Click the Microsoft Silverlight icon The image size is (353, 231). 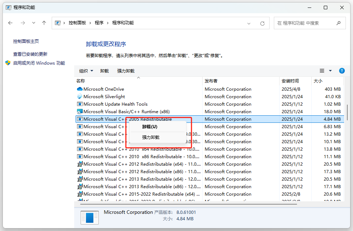[80, 96]
